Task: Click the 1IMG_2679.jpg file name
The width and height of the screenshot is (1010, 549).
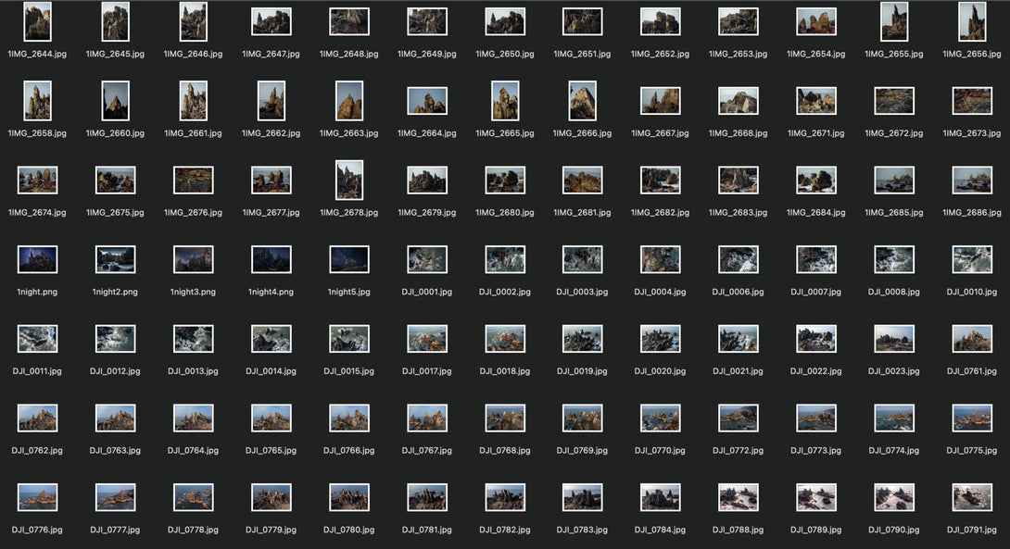Action: (427, 212)
